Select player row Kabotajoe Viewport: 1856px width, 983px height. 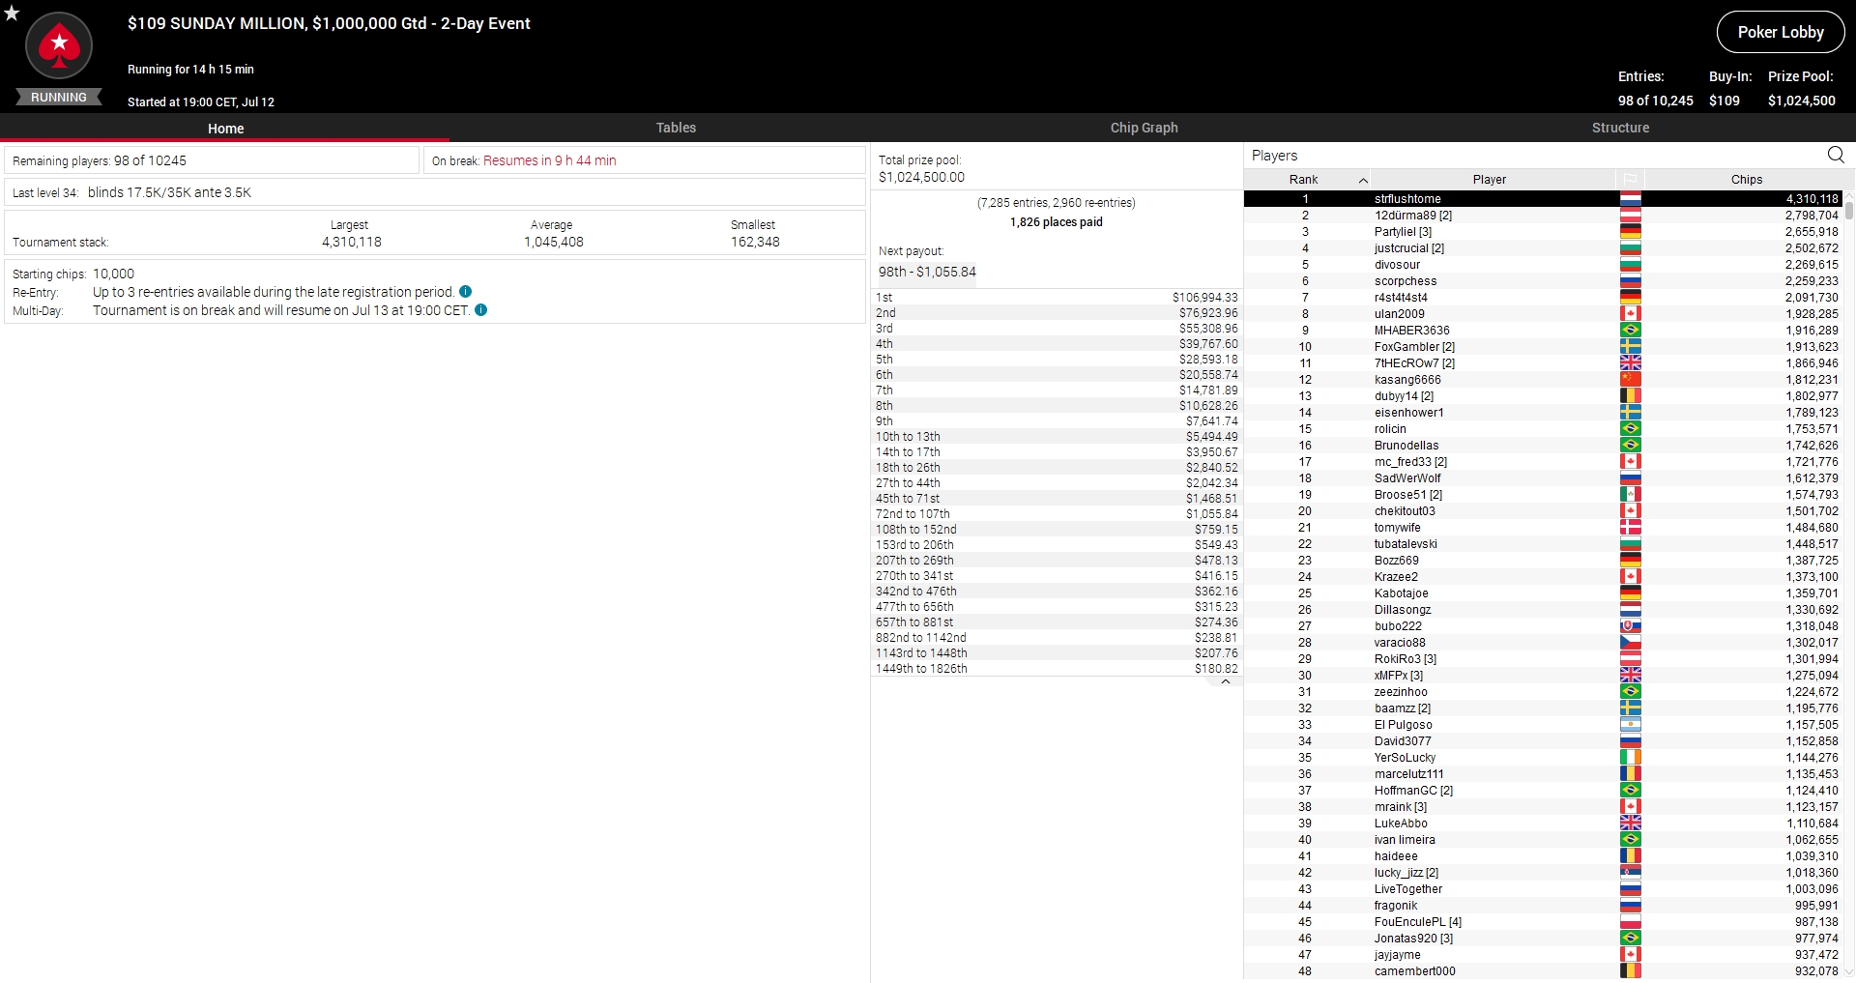pos(1544,593)
